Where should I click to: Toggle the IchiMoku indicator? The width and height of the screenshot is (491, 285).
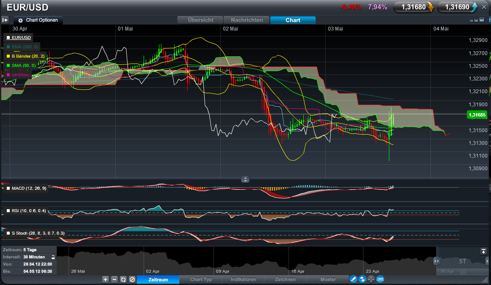tap(18, 75)
